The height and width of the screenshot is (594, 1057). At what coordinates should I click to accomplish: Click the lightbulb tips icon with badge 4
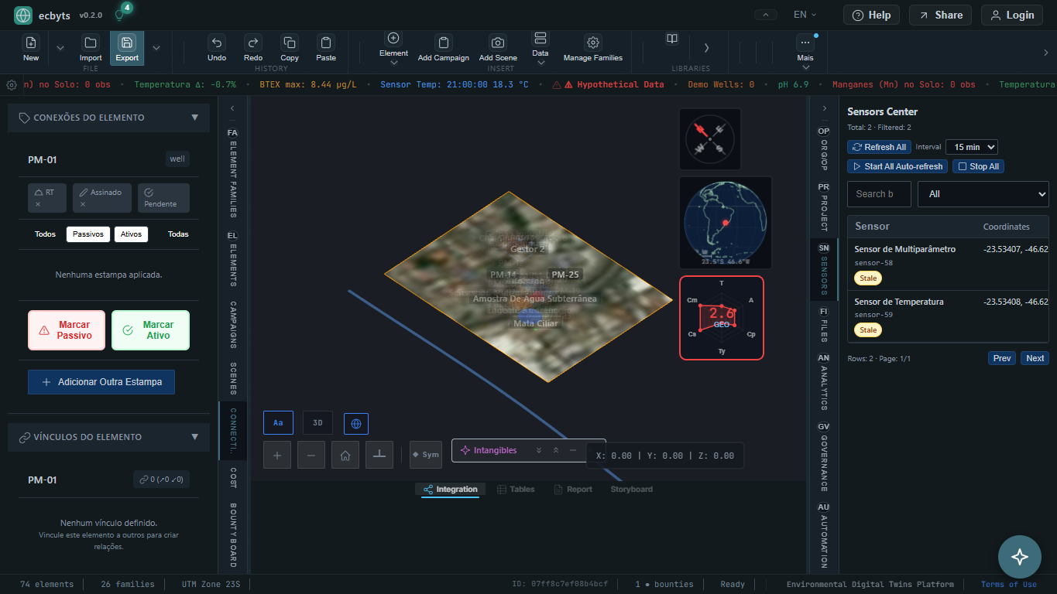(x=119, y=15)
